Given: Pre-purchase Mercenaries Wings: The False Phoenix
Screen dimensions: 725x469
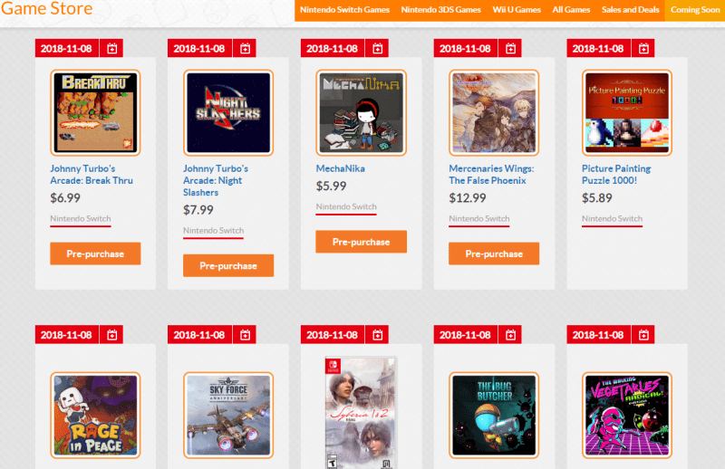Looking at the screenshot, I should 494,254.
